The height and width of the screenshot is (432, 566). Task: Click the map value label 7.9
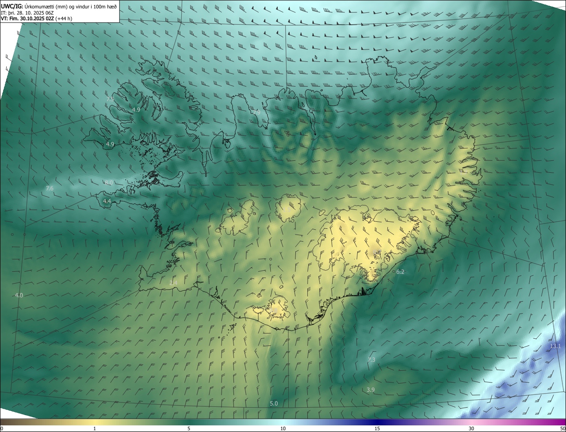tap(256, 112)
